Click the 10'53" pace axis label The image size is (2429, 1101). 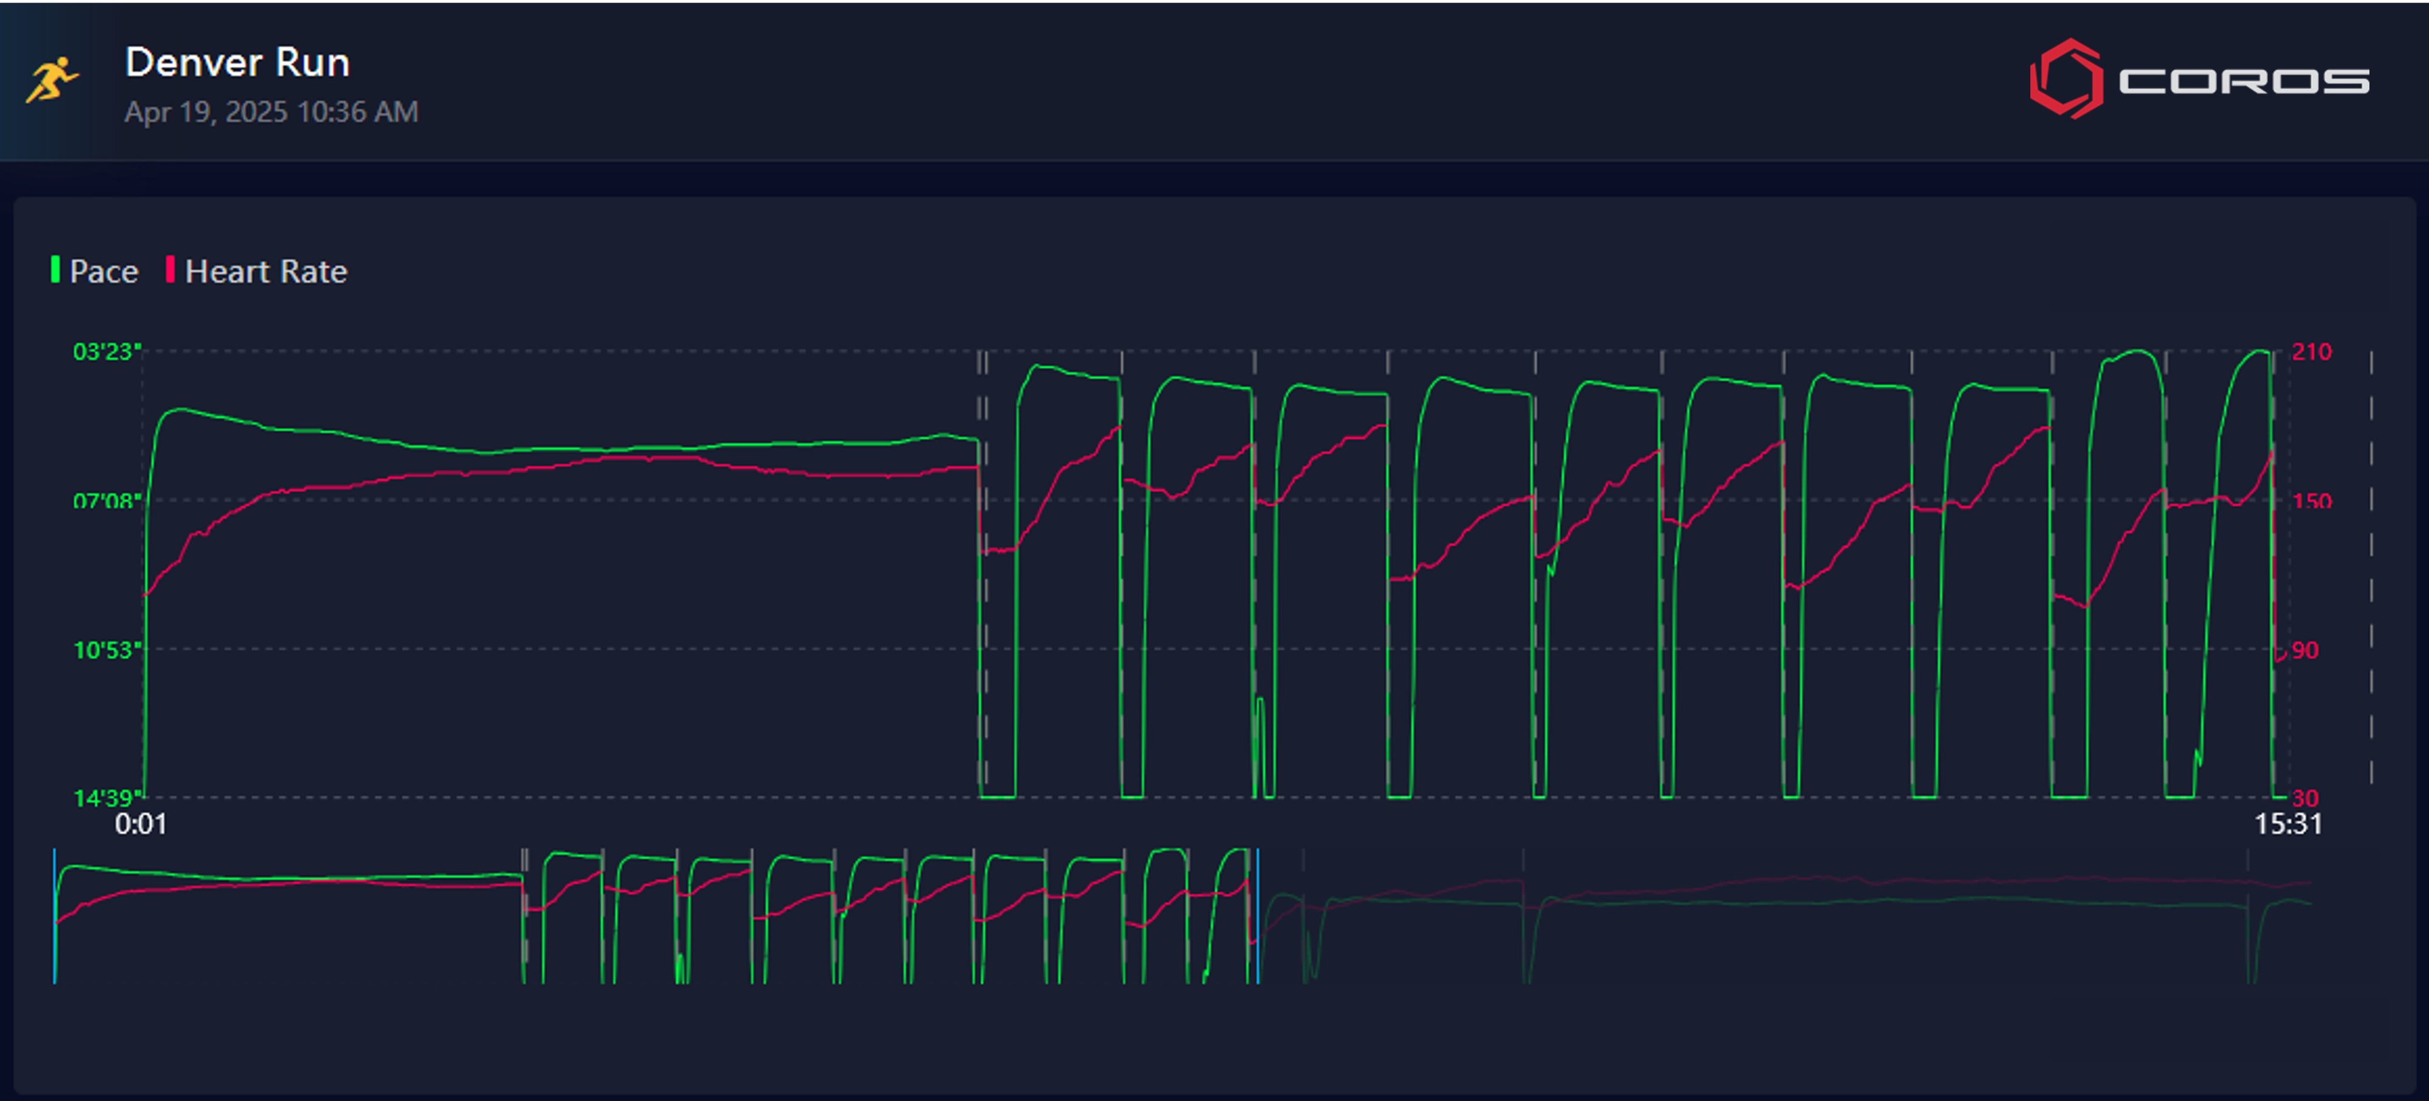click(x=106, y=649)
